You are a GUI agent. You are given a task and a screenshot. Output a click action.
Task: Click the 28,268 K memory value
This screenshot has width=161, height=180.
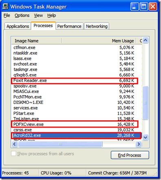(126, 135)
